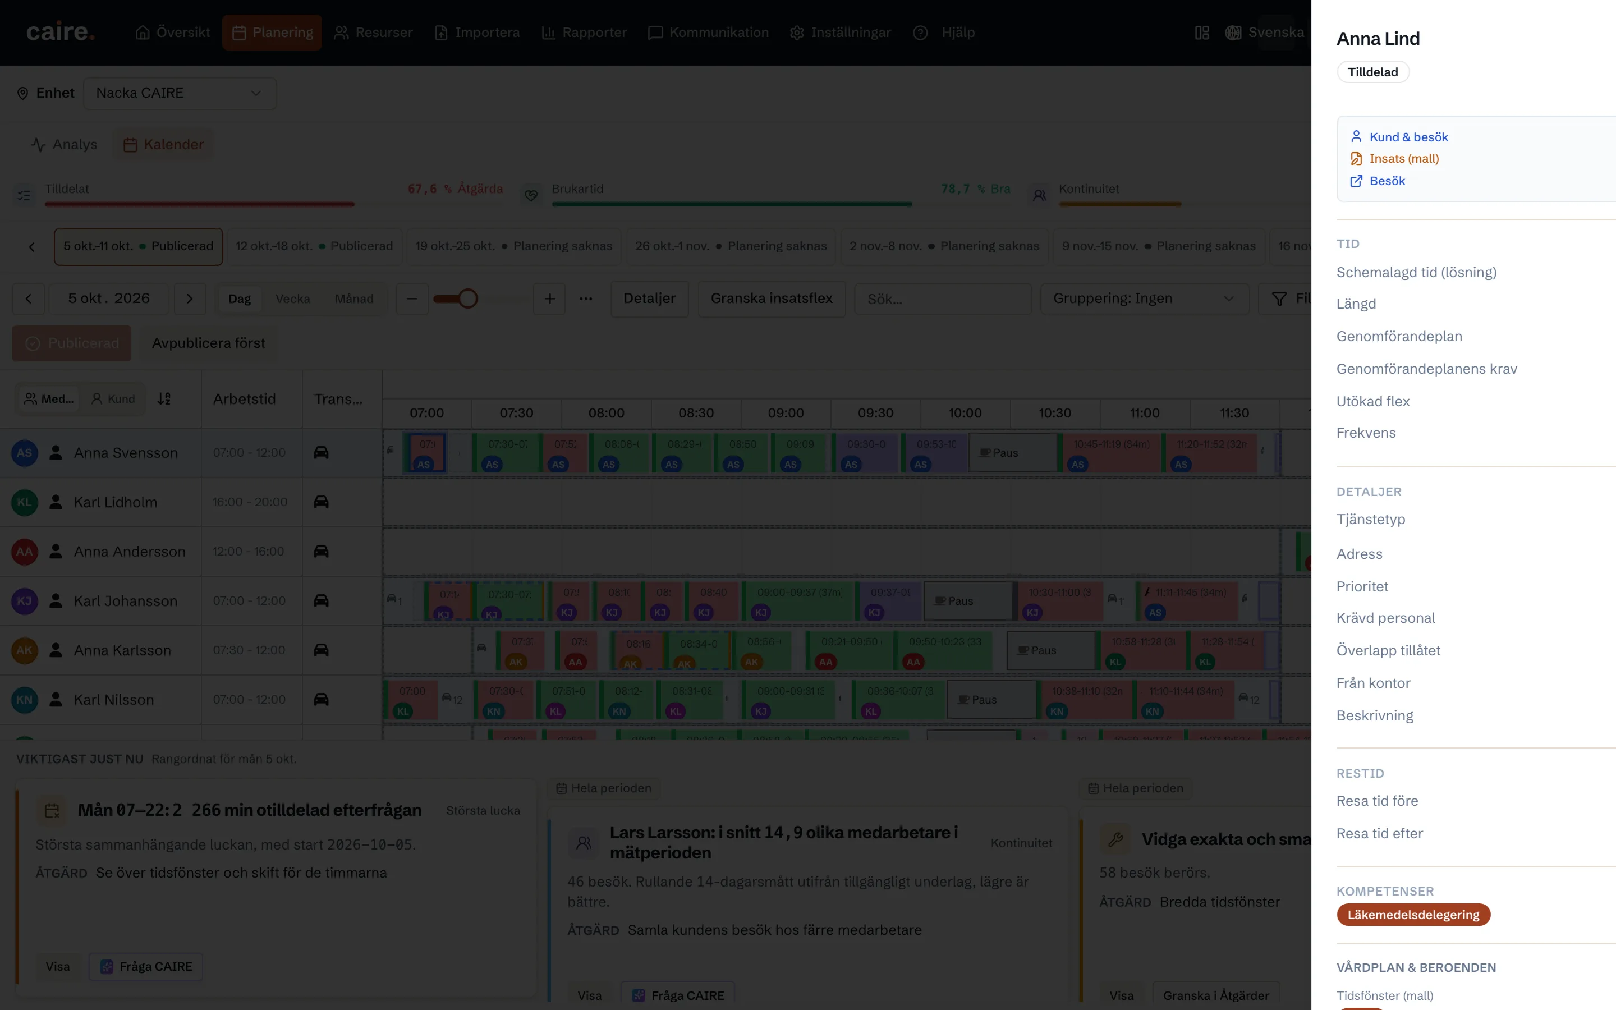Open the Besök external link
Viewport: 1616px width, 1010px height.
click(1378, 181)
